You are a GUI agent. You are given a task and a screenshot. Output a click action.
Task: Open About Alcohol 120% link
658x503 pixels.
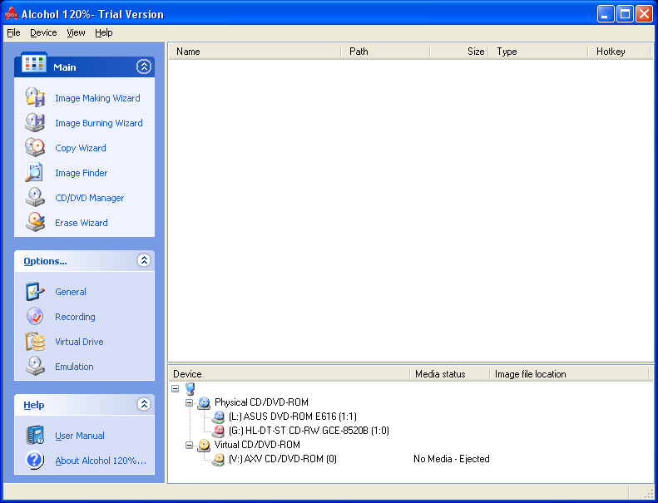(101, 461)
